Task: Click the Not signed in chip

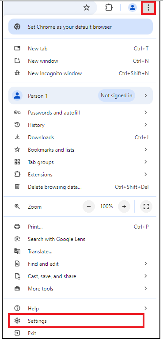Action: point(117,96)
